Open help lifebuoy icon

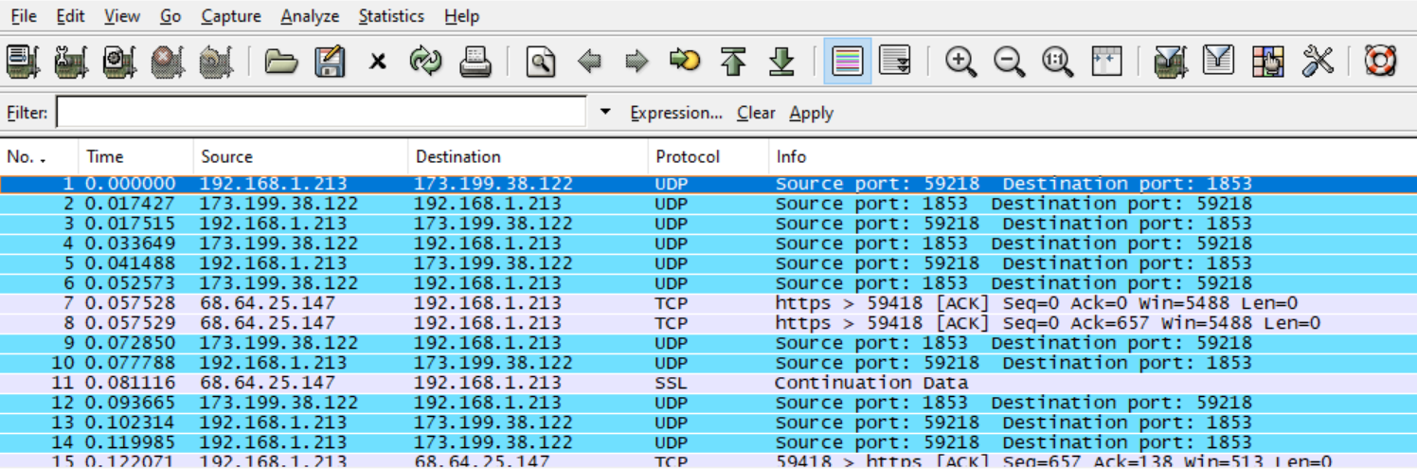tap(1380, 63)
